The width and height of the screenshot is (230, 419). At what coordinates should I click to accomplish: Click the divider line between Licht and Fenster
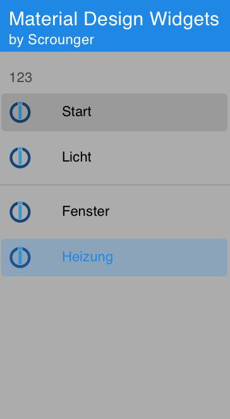(x=115, y=185)
